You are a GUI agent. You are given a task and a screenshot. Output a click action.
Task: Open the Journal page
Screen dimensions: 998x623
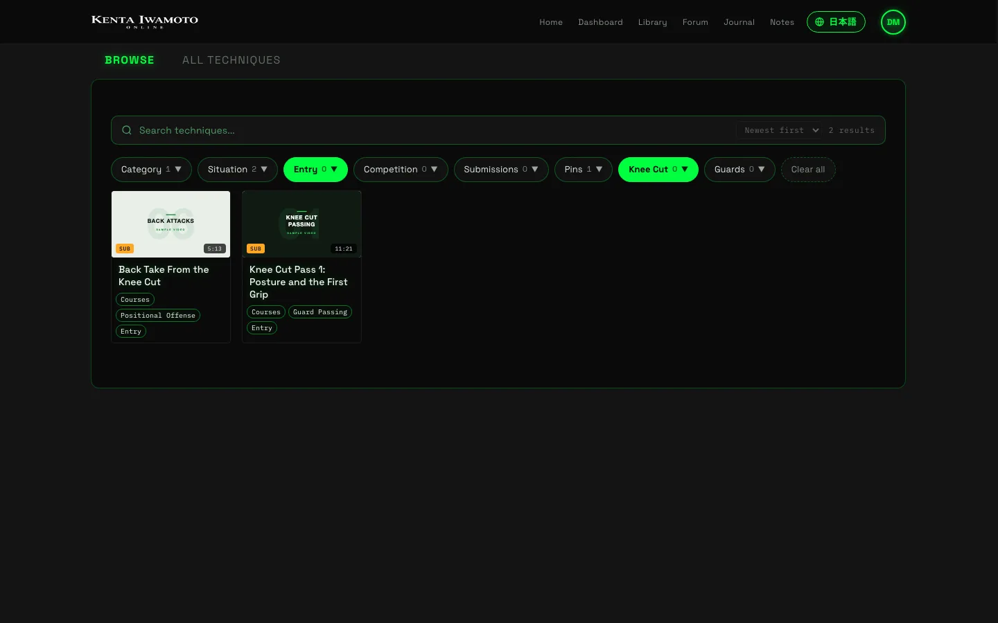tap(739, 22)
